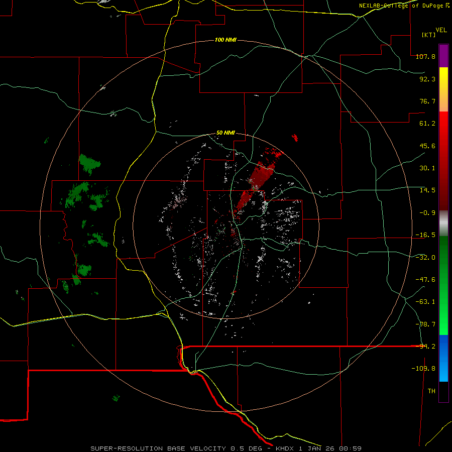The height and width of the screenshot is (452, 452).
Task: Click the [KT] units label
Action: tap(429, 35)
